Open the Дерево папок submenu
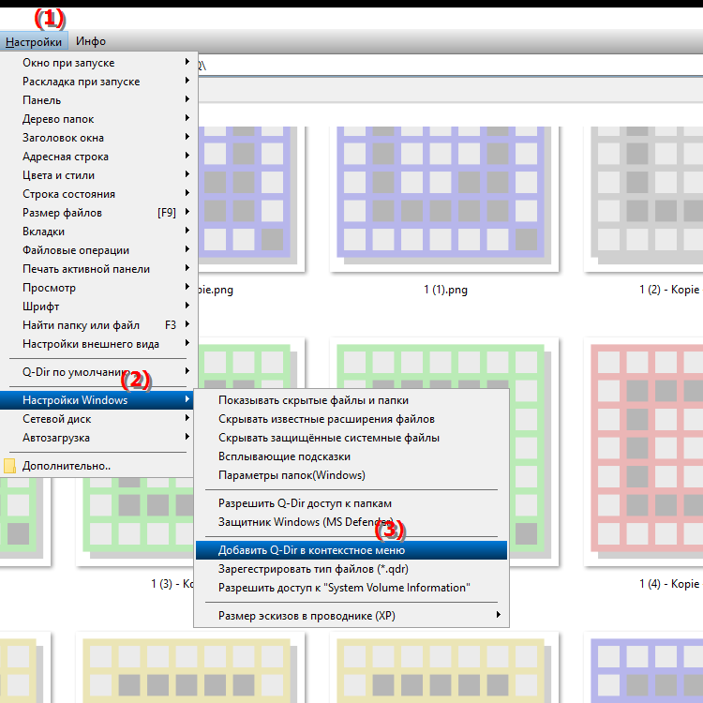703x703 pixels. pos(97,119)
